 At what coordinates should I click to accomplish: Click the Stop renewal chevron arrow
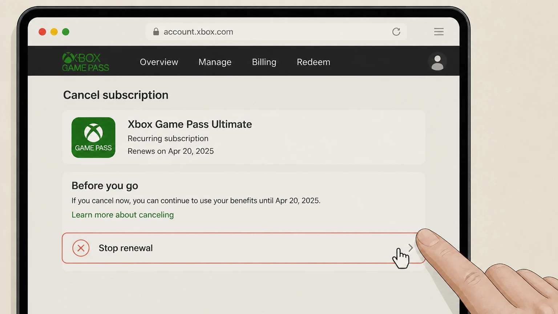[411, 248]
